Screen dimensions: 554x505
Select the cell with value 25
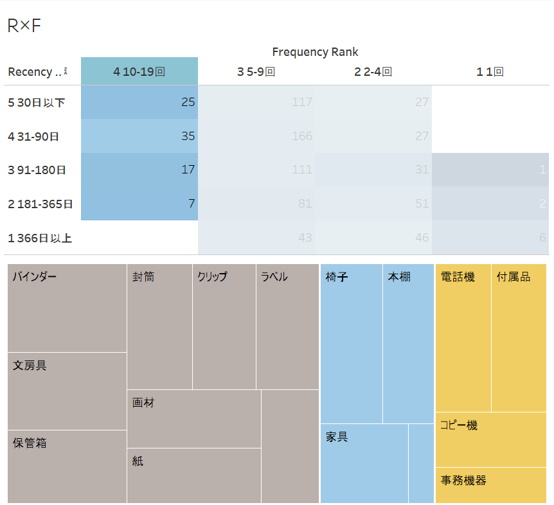tap(139, 102)
